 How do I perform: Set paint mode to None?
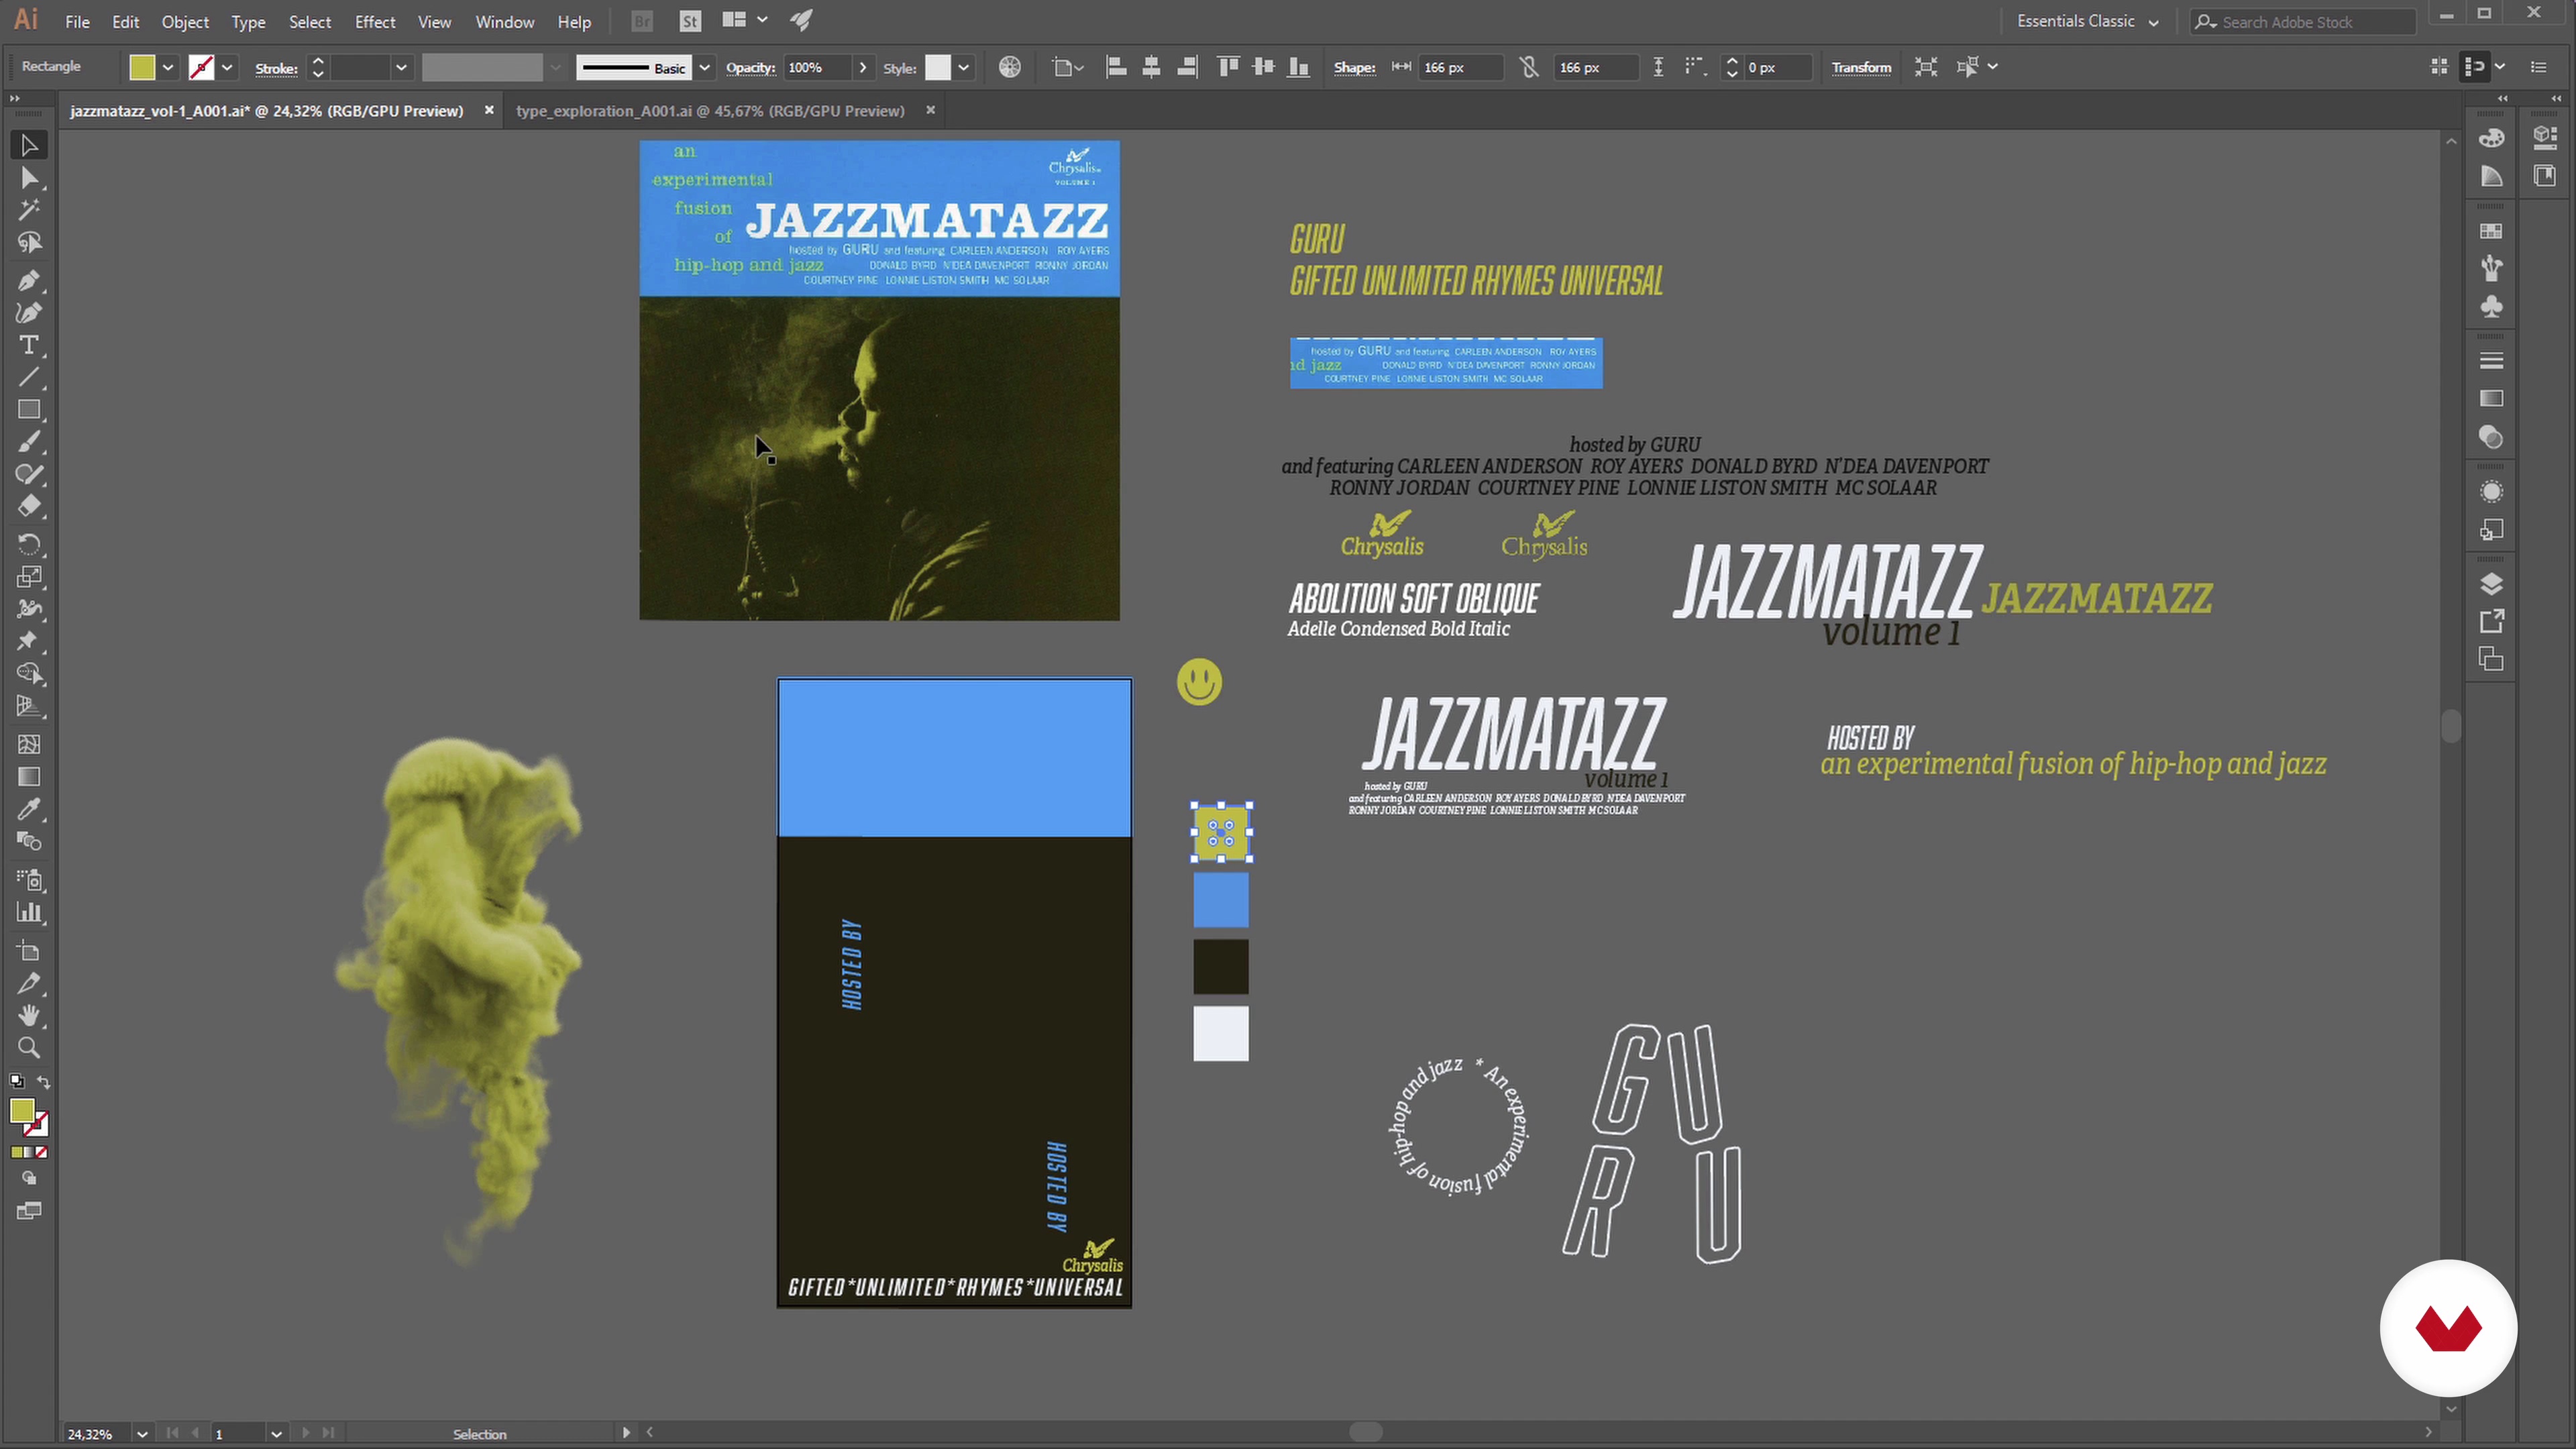click(42, 1152)
